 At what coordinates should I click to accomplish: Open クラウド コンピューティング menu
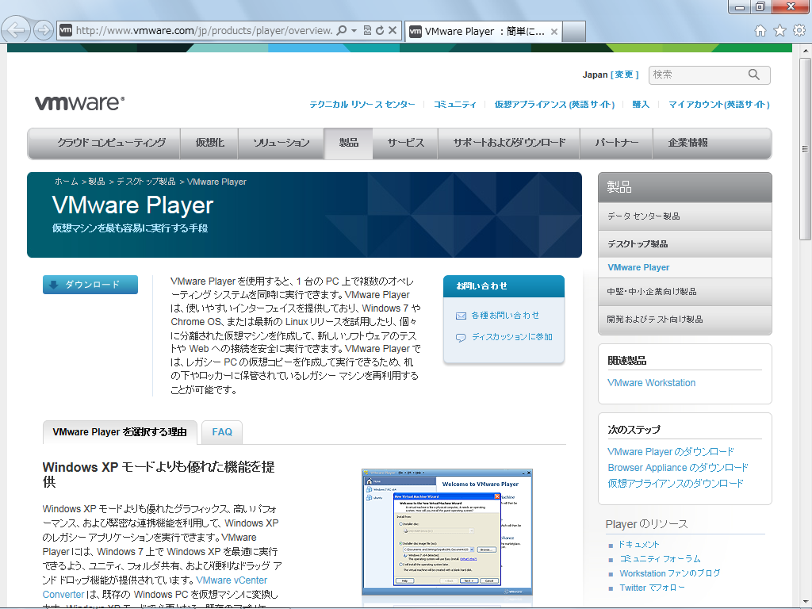[x=111, y=143]
